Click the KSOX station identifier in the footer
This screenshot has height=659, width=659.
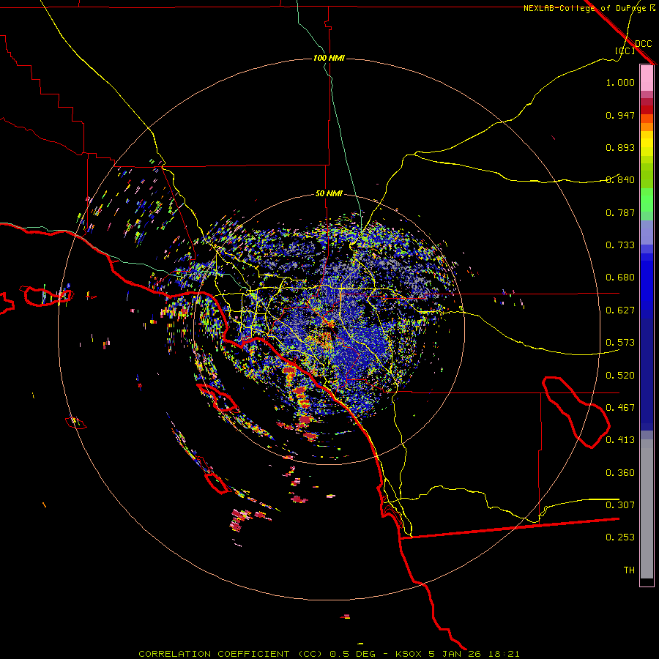(409, 654)
